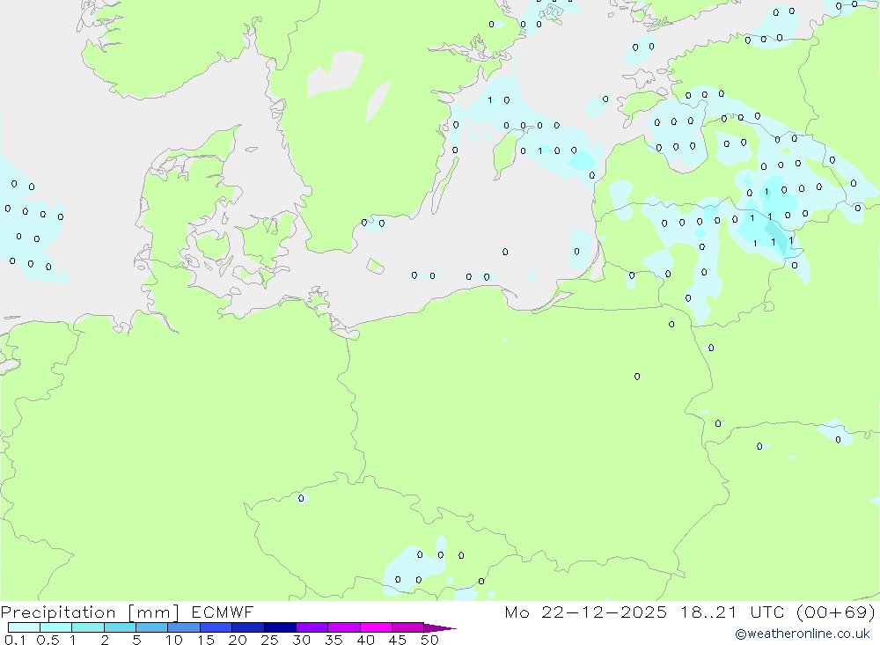Viewport: 880px width, 645px height.
Task: Click the legend value "25"
Action: tap(270, 640)
